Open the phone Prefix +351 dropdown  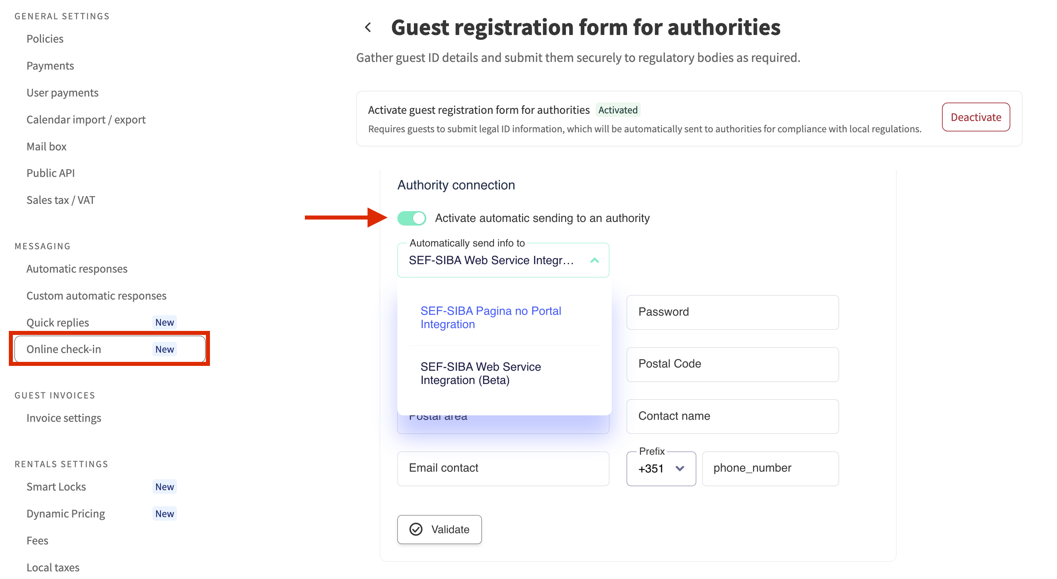point(660,469)
